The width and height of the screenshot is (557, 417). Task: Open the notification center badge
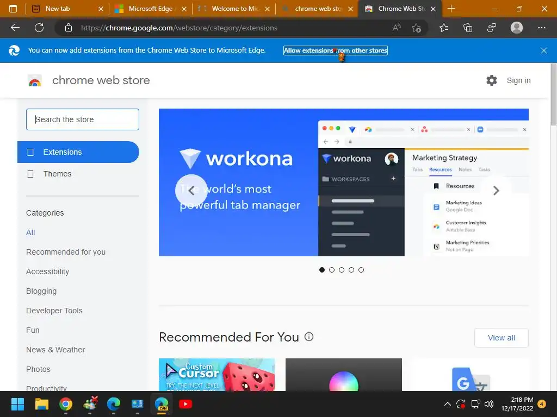click(x=542, y=404)
